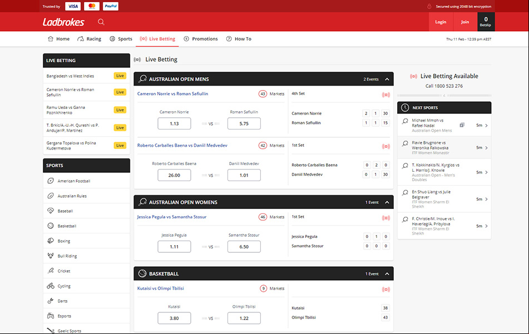Screen dimensions: 529x334
Task: Open the Betslip counter
Action: pos(486,22)
